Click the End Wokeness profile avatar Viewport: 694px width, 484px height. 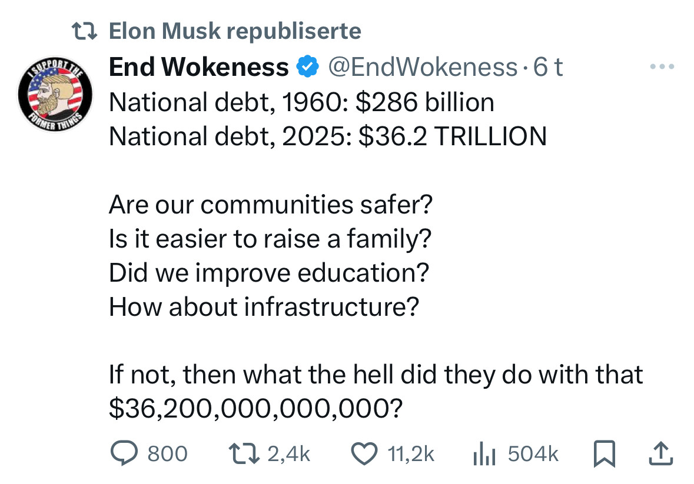[x=55, y=95]
